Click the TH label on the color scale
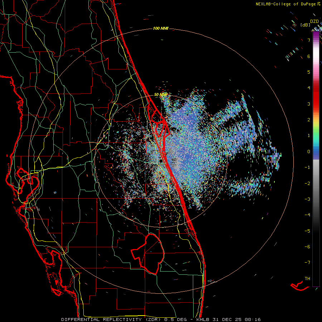Image resolution: width=322 pixels, height=322 pixels. pyautogui.click(x=307, y=279)
